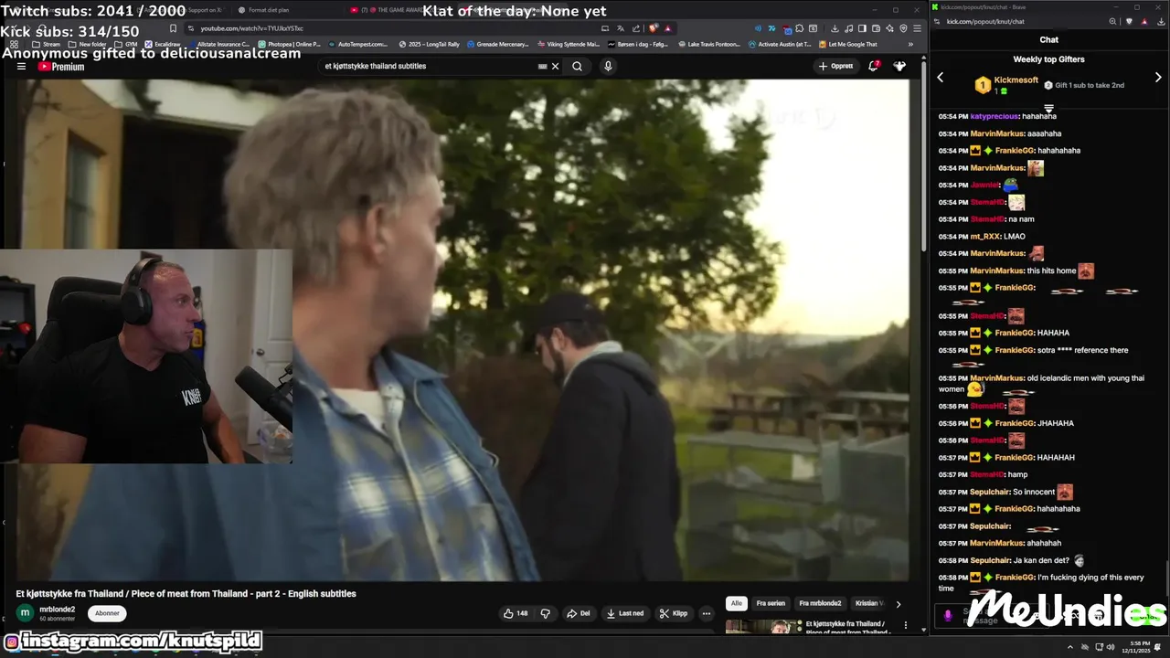Open katyprecious username in chat
Screen dimensions: 1170x658
[x=994, y=116]
